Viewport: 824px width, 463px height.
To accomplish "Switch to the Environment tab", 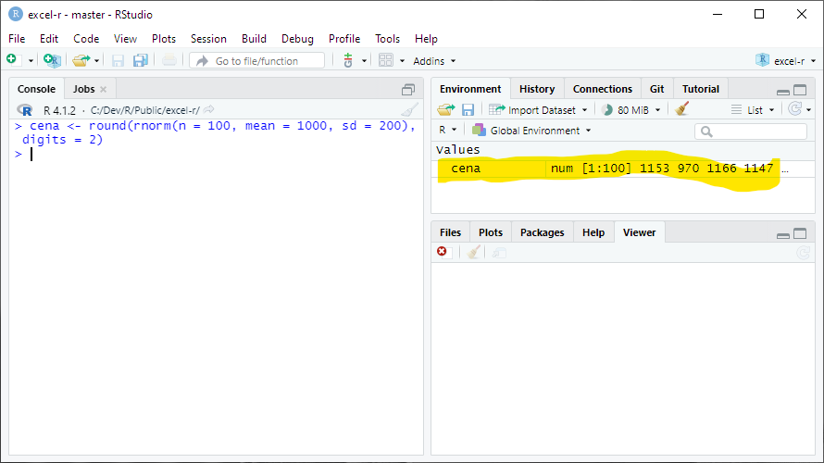I will click(x=470, y=89).
